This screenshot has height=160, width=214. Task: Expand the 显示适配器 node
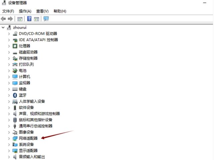pyautogui.click(x=9, y=151)
